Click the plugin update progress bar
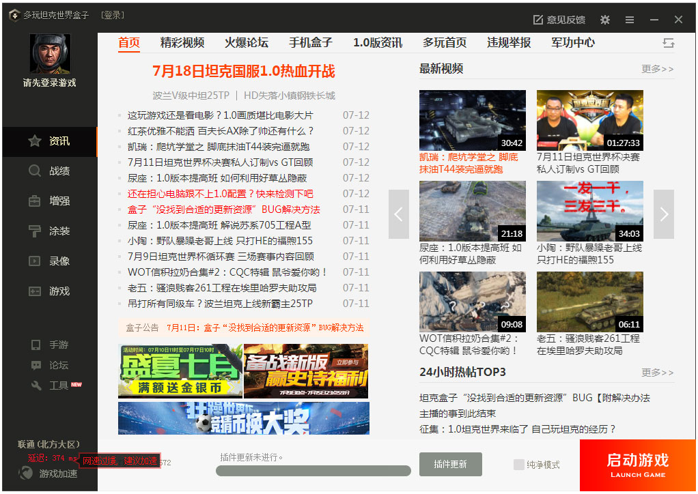Viewport: 698px width, 494px height. [313, 471]
